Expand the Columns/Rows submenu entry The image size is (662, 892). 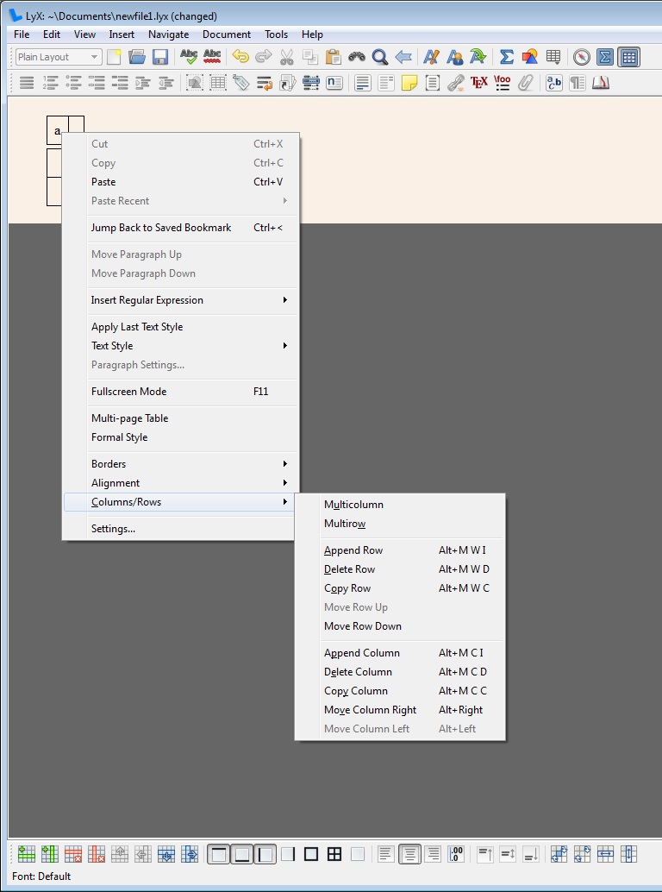point(180,502)
